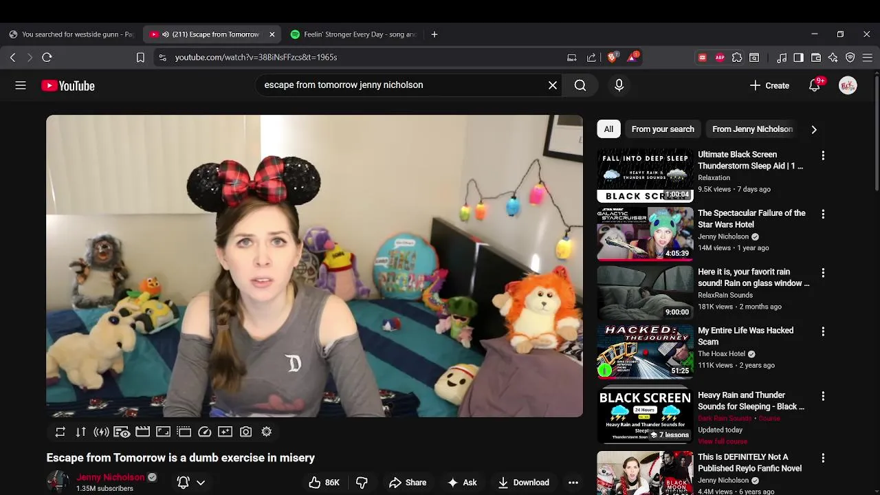
Task: Open the Brave Wallet icon
Action: click(816, 58)
